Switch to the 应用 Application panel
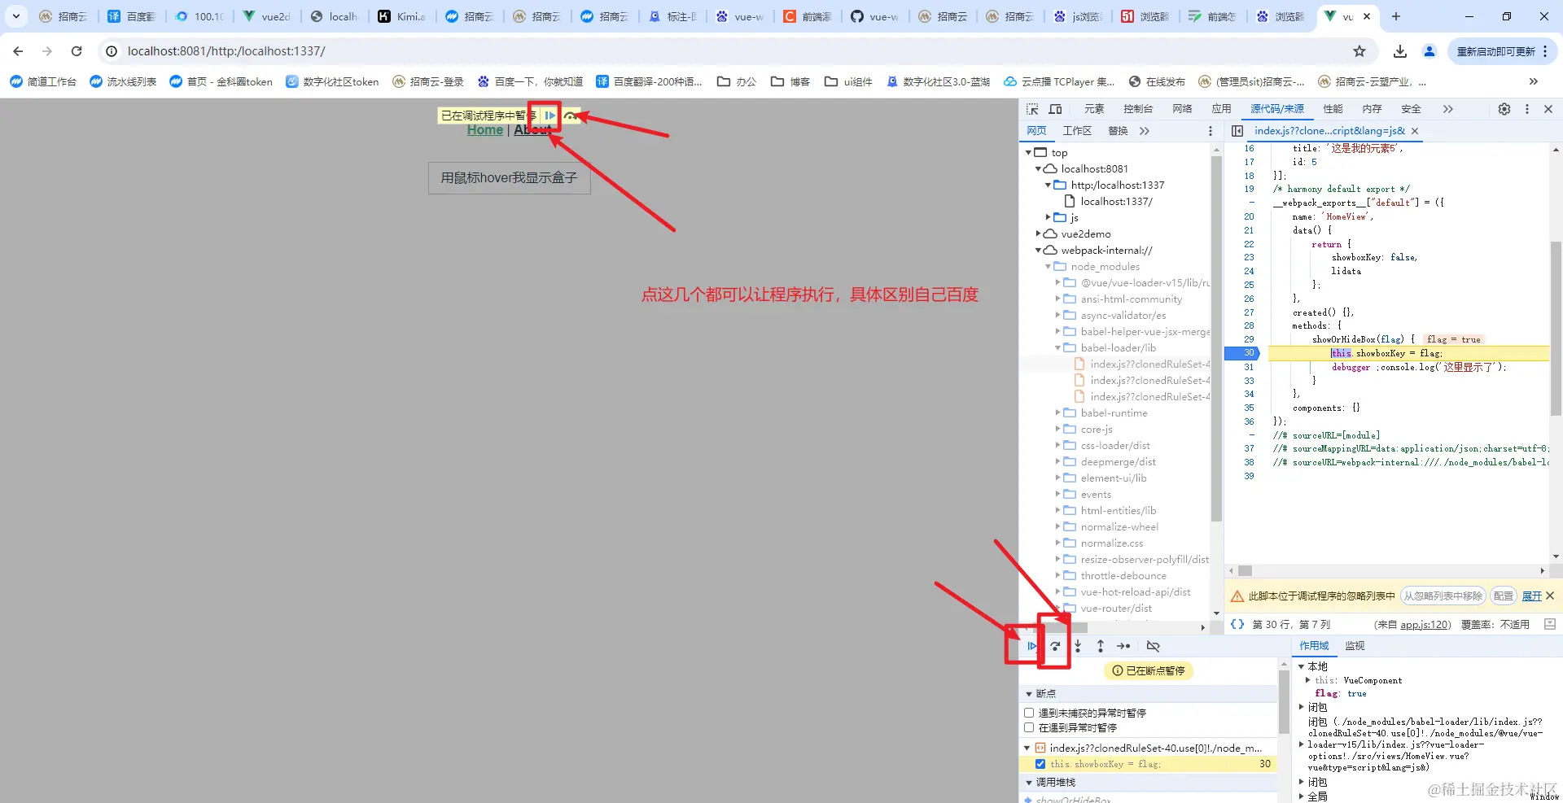 (1221, 109)
